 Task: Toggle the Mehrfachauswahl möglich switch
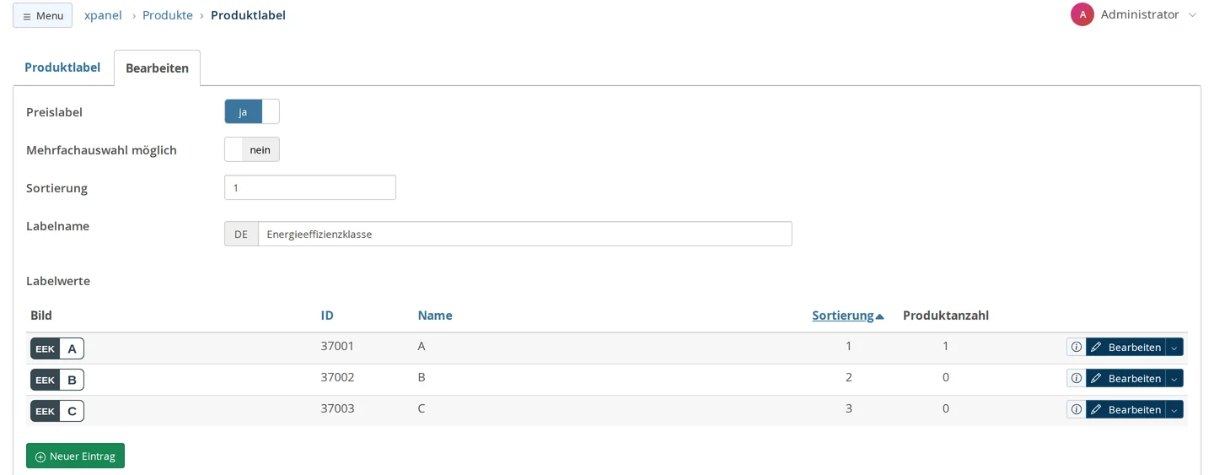252,149
